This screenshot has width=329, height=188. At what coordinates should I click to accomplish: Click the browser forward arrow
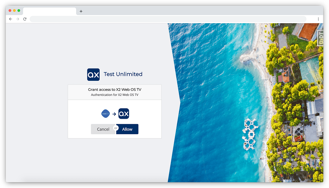pyautogui.click(x=18, y=19)
